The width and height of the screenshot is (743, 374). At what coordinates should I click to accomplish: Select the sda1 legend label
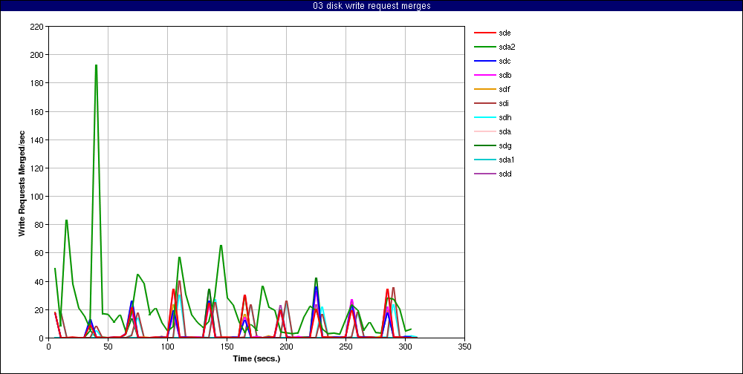[507, 160]
